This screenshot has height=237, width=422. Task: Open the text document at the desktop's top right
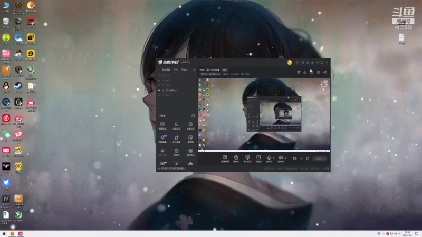pos(401,39)
